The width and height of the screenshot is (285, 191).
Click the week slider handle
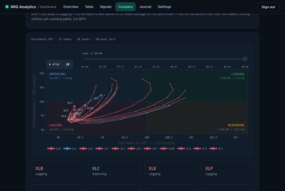coord(245,59)
